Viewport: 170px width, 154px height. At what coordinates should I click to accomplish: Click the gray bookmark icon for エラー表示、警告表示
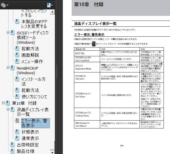tap(17, 121)
